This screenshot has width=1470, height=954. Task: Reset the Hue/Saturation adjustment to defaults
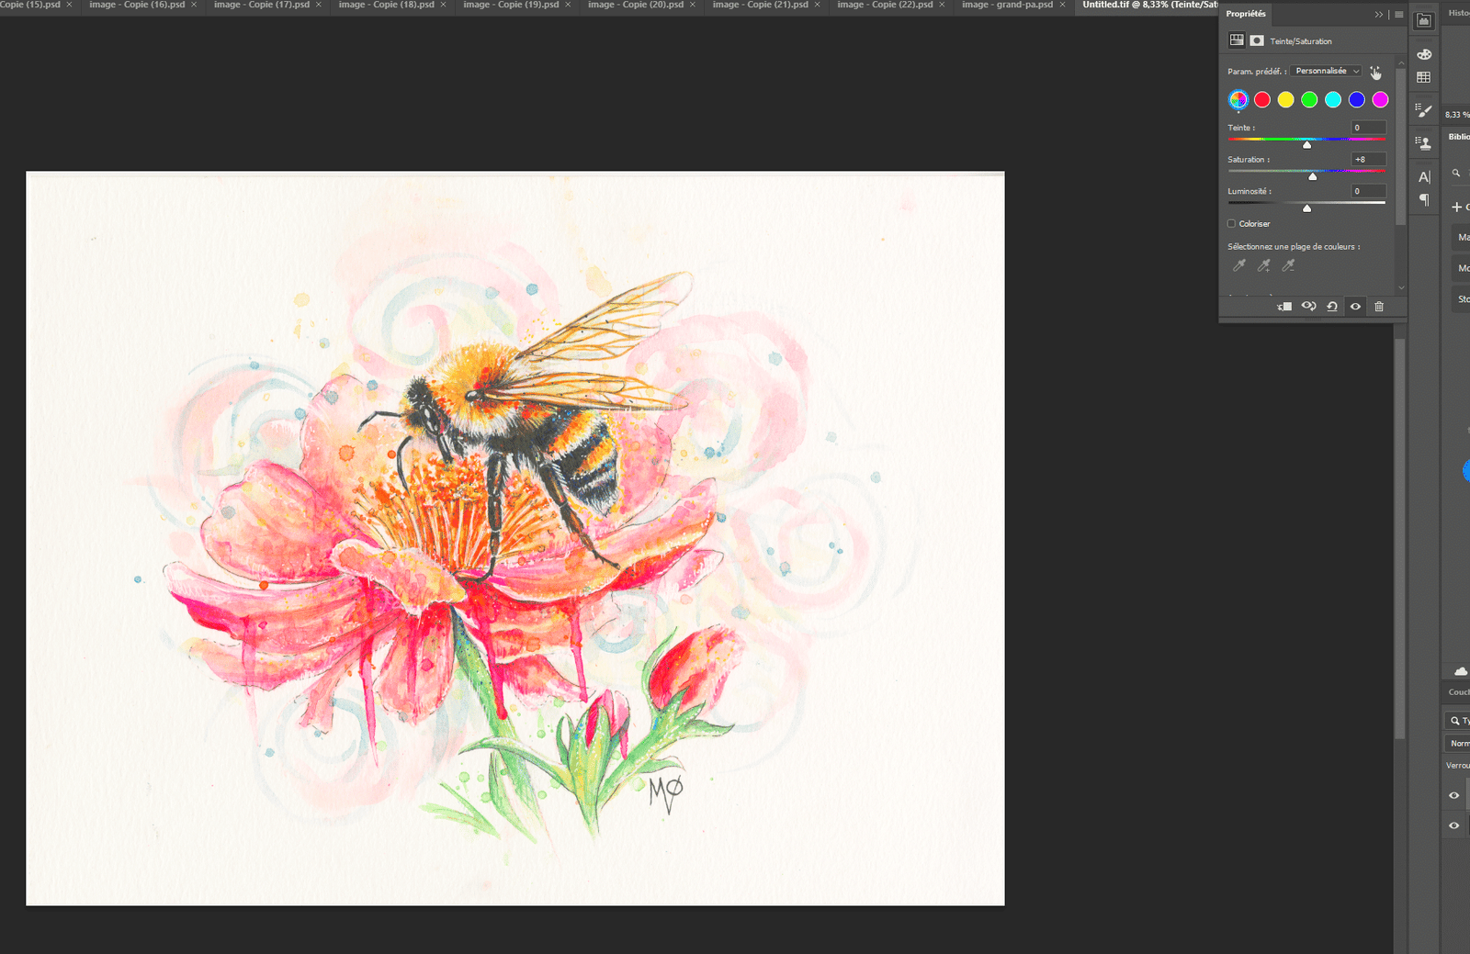tap(1332, 307)
